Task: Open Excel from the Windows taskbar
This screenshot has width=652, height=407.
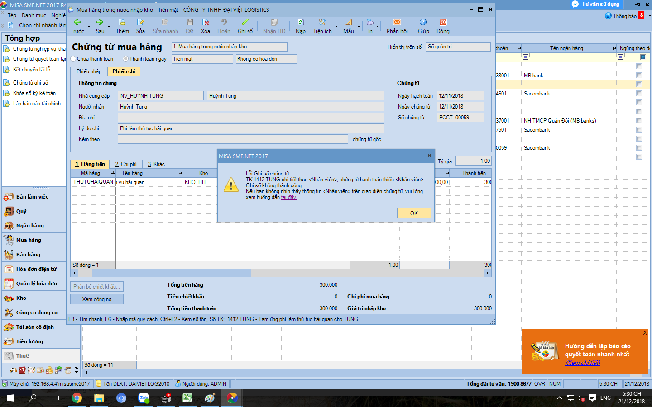Action: coord(187,398)
